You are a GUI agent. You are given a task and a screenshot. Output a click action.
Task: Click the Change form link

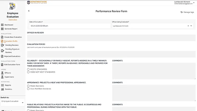(13, 19)
